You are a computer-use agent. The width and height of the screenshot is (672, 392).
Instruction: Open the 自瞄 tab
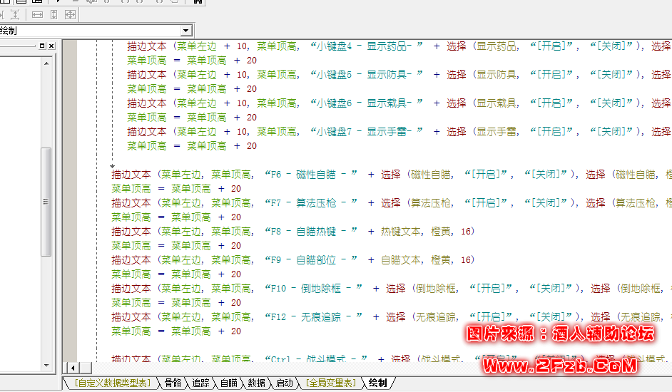click(228, 383)
